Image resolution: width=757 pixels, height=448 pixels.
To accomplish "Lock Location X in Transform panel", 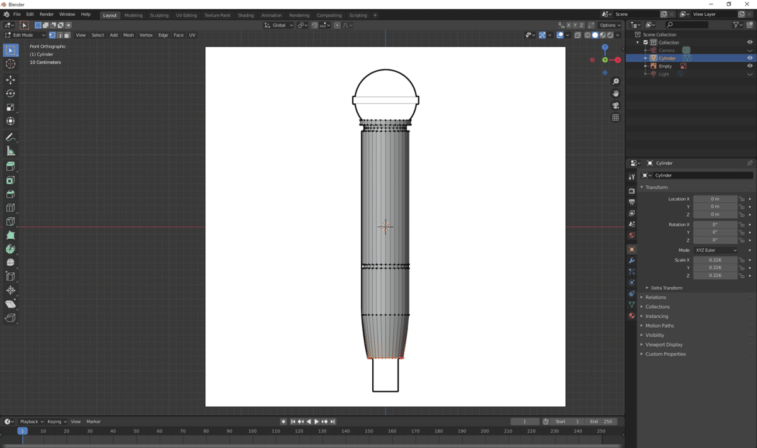I will tap(742, 199).
